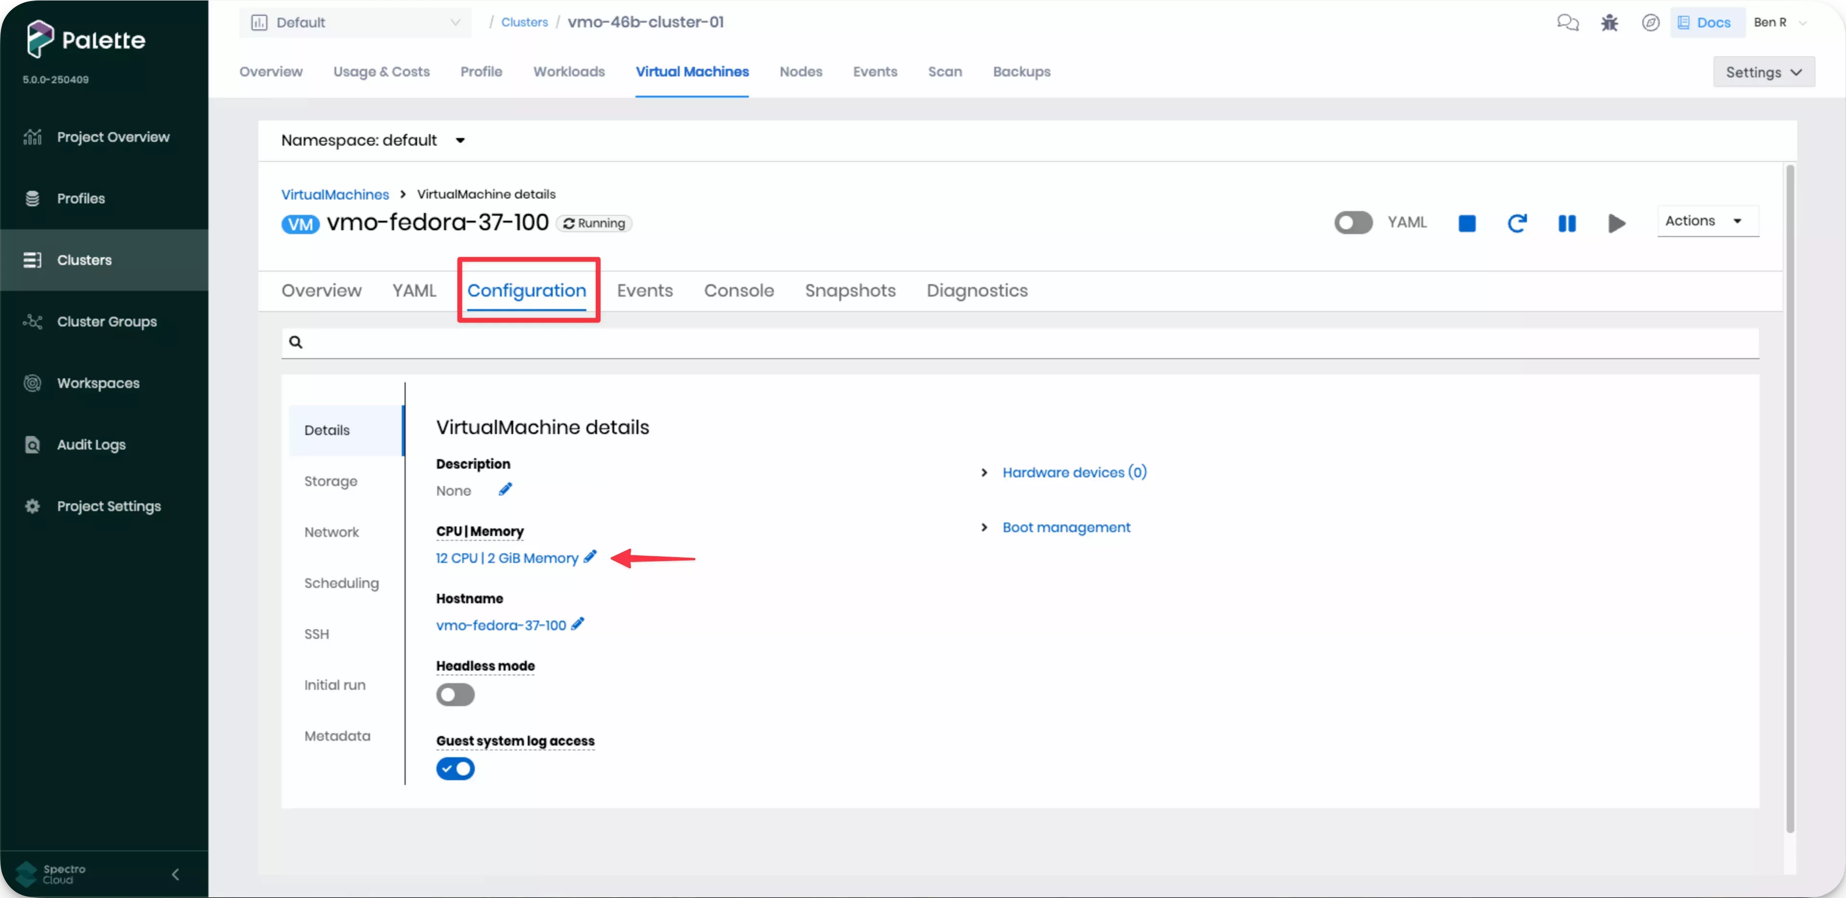
Task: Click the start VM play icon
Action: 1616,224
